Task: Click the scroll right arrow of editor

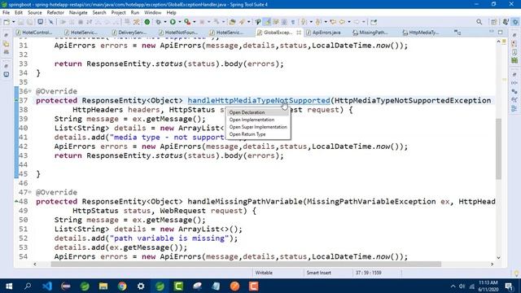Action: pos(492,265)
